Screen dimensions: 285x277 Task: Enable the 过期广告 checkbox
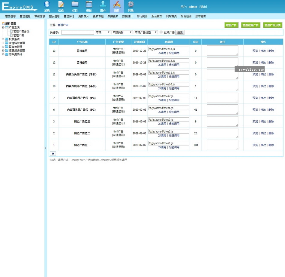pos(161,32)
